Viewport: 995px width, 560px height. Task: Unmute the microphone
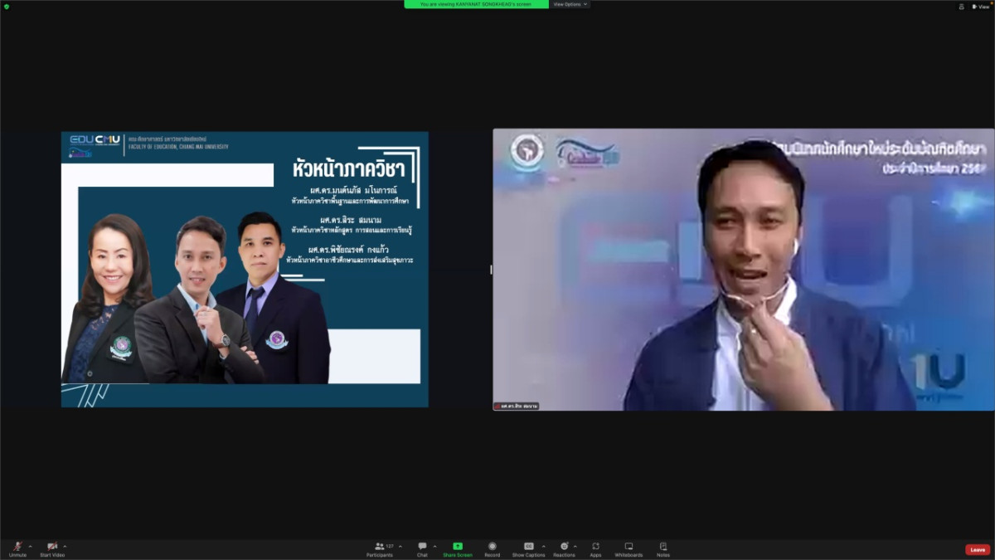tap(17, 548)
